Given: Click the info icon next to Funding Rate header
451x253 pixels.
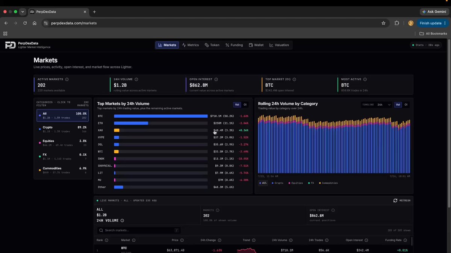Looking at the screenshot, I should click(406, 240).
